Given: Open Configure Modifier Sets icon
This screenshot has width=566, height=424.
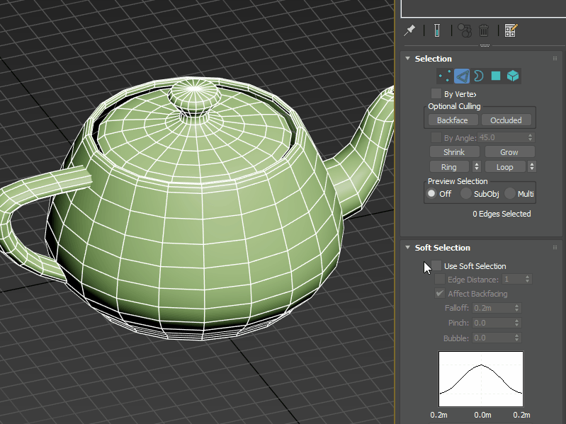Looking at the screenshot, I should 511,30.
